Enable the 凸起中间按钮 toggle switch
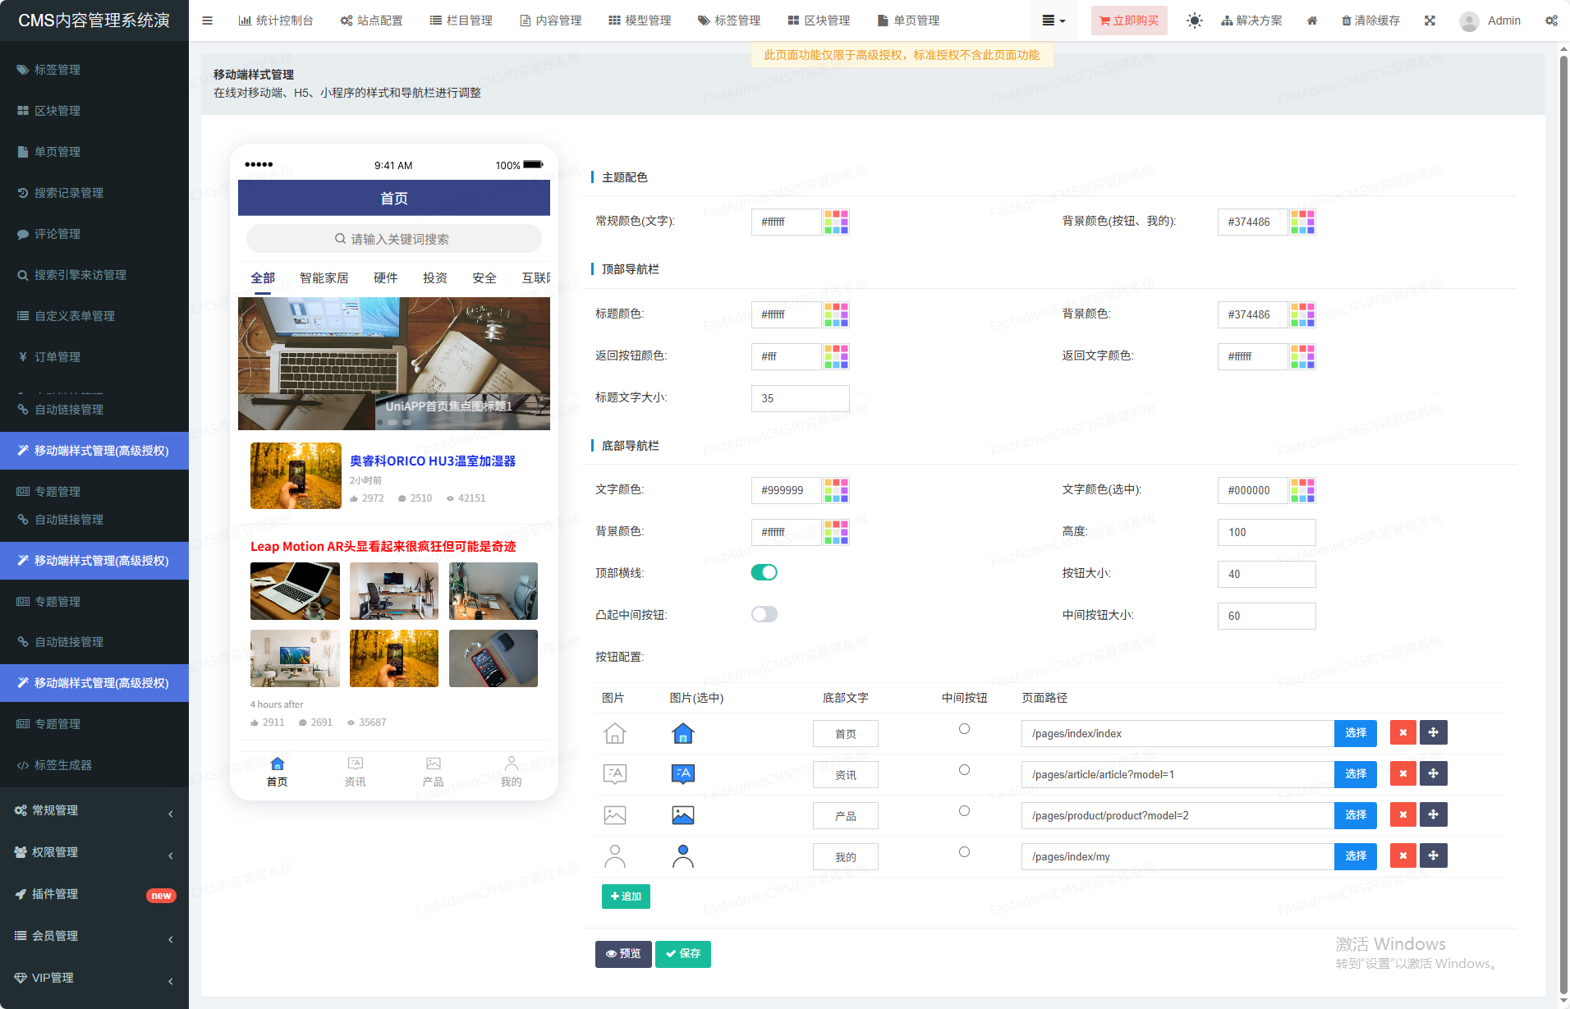 [x=764, y=614]
